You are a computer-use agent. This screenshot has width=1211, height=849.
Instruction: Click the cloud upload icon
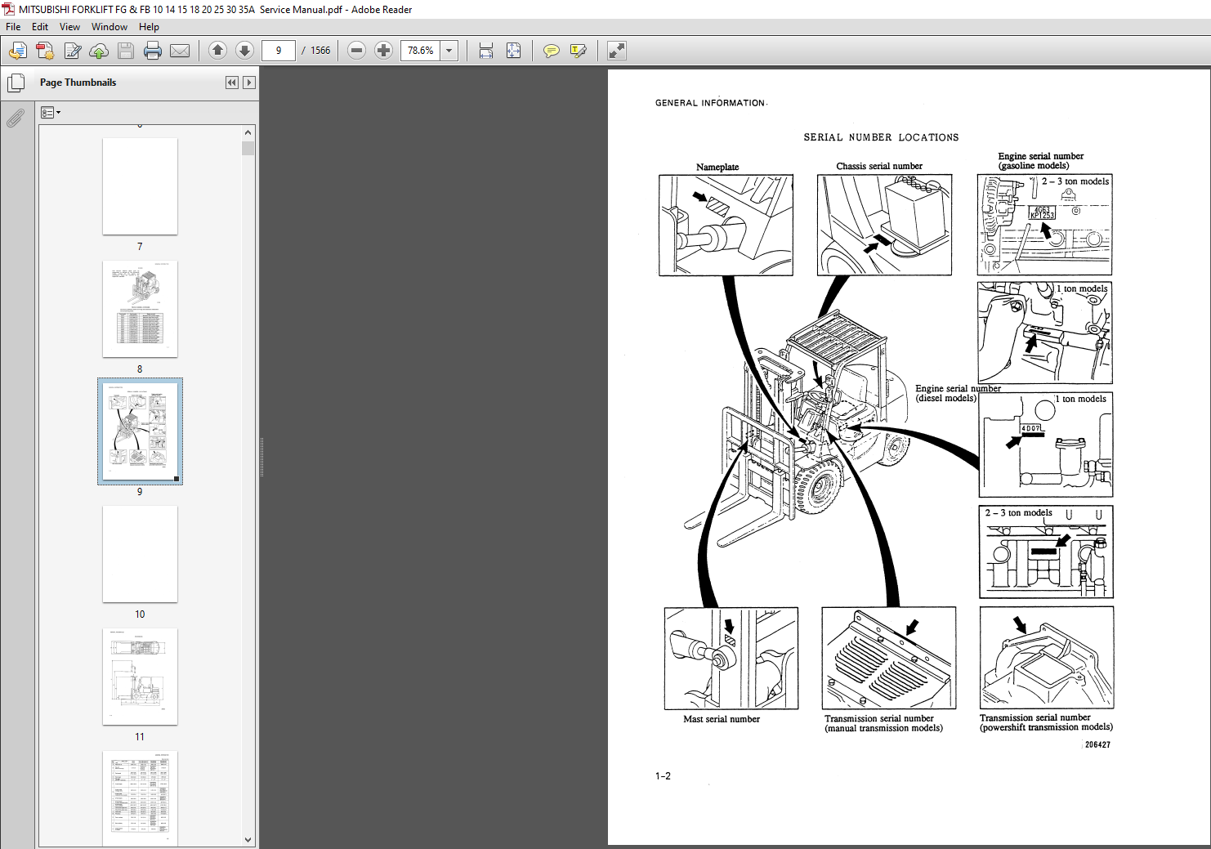coord(99,51)
